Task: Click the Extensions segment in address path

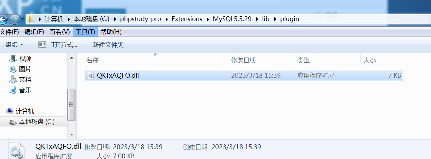Action: tap(187, 19)
